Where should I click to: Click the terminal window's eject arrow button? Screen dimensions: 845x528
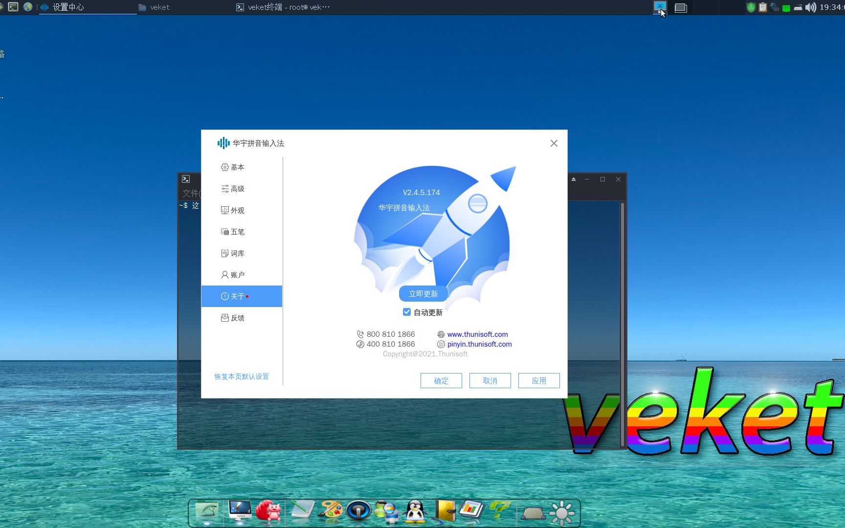click(574, 179)
